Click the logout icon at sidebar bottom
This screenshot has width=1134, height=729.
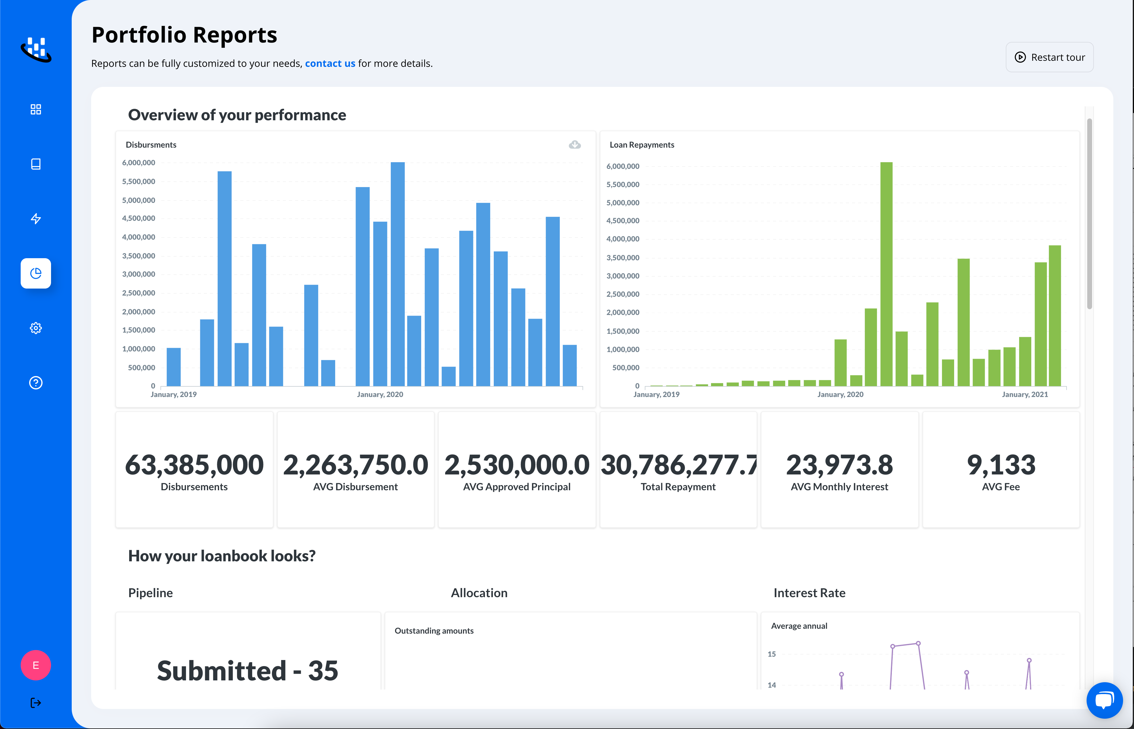[36, 703]
